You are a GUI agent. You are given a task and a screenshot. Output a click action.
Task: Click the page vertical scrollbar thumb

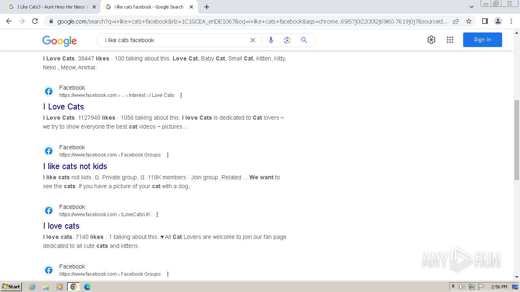[x=517, y=140]
